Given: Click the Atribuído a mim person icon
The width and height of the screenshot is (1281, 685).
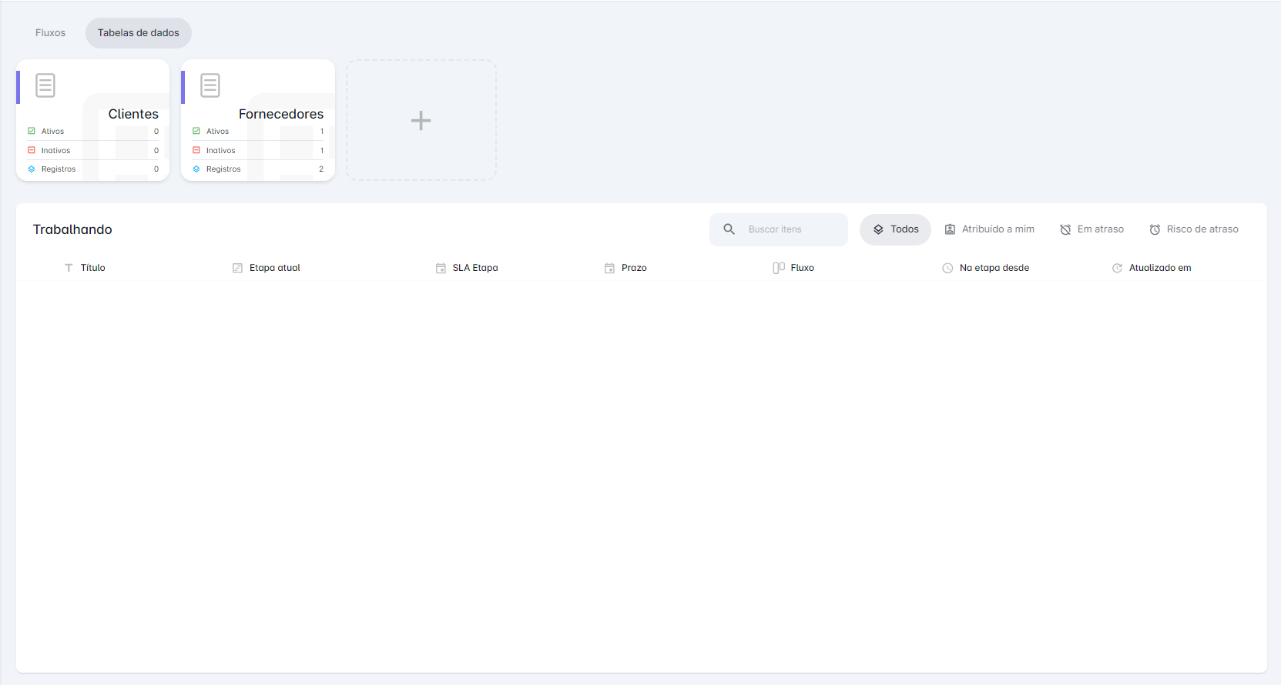Looking at the screenshot, I should 950,229.
